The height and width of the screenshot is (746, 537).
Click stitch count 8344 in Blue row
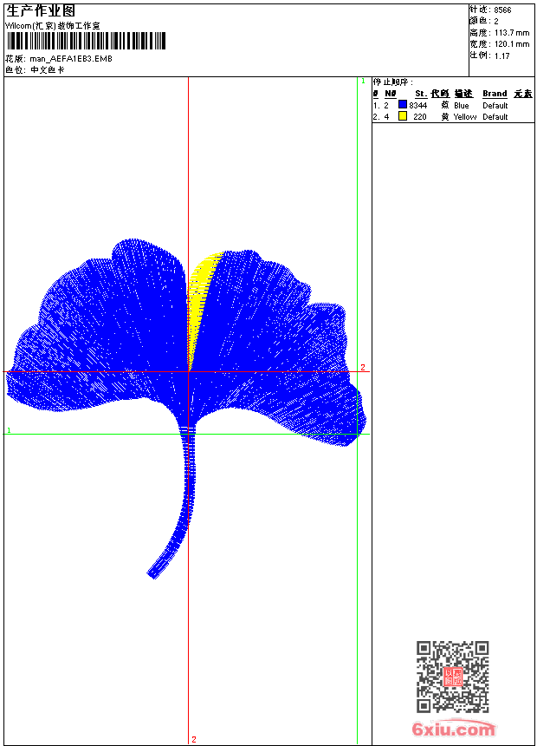(418, 106)
